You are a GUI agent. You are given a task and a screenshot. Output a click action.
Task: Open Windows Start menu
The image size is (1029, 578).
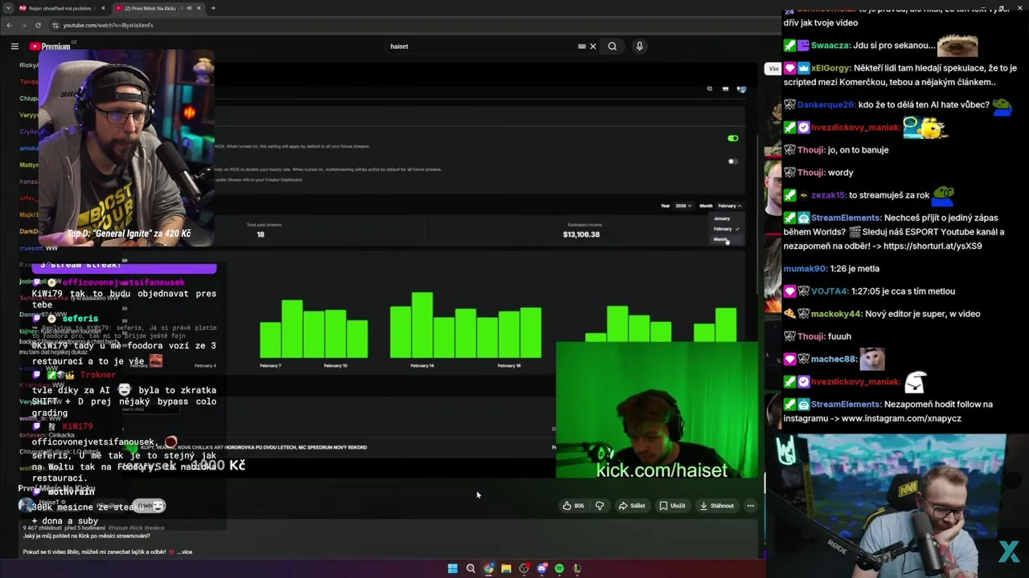coord(453,568)
